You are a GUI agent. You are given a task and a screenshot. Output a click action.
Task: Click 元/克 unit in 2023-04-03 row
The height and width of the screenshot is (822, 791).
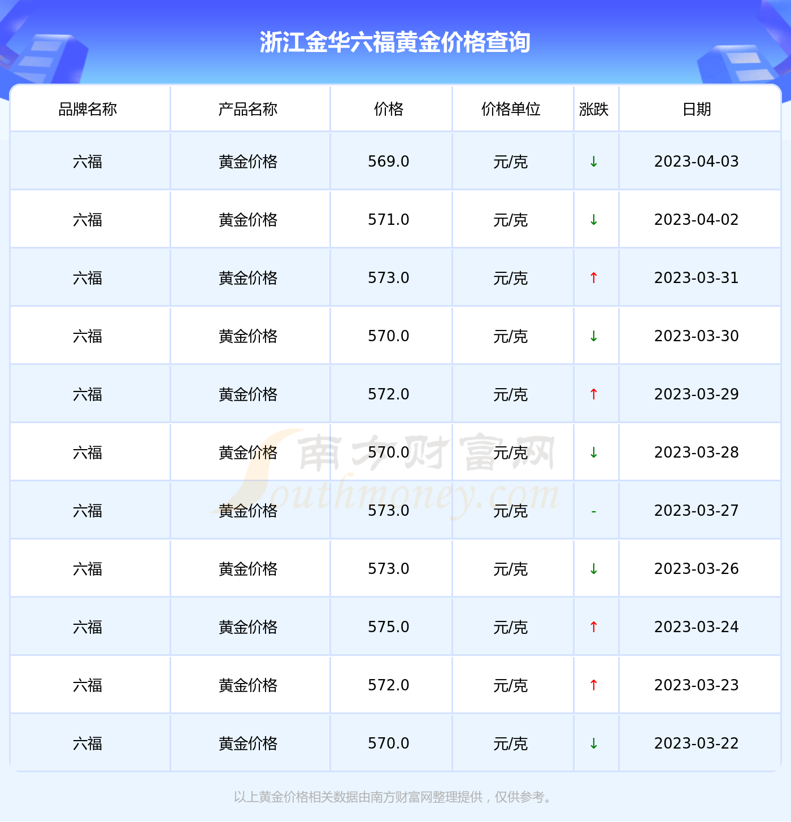pyautogui.click(x=511, y=162)
